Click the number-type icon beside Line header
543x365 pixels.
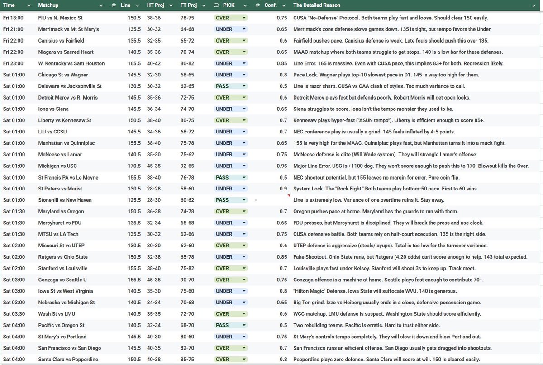[114, 5]
